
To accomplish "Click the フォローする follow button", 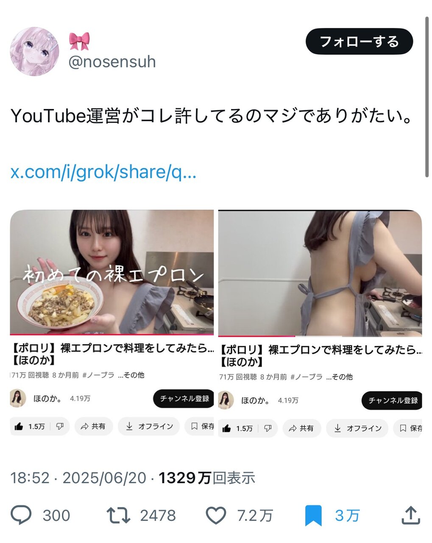I will [359, 42].
